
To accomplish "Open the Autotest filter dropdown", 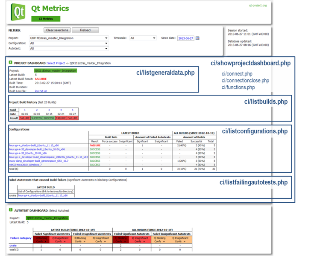I will tap(69, 49).
